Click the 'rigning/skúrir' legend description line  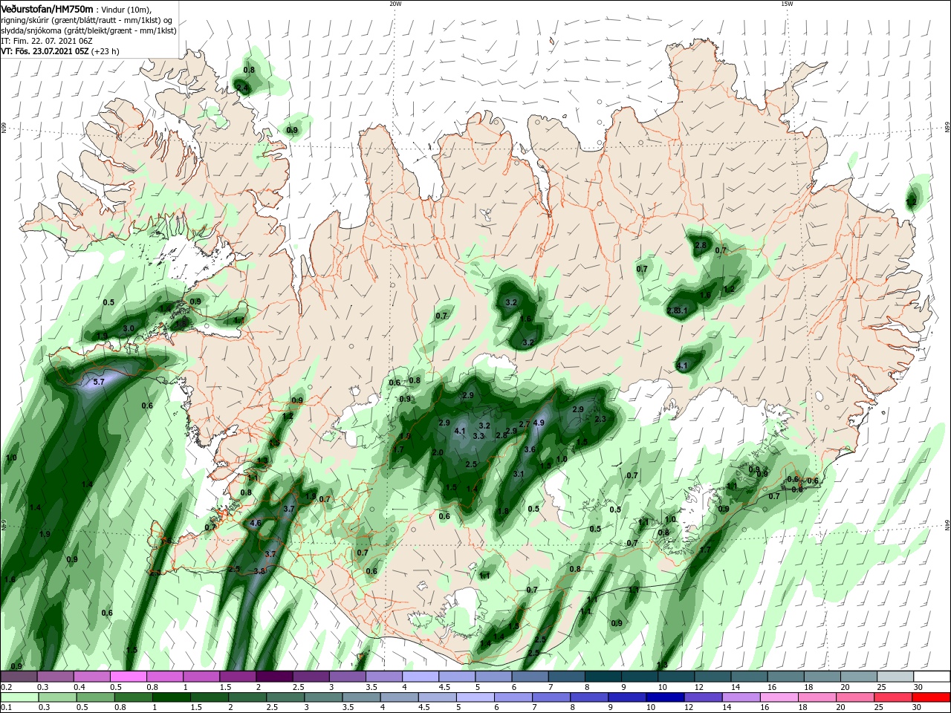point(88,20)
